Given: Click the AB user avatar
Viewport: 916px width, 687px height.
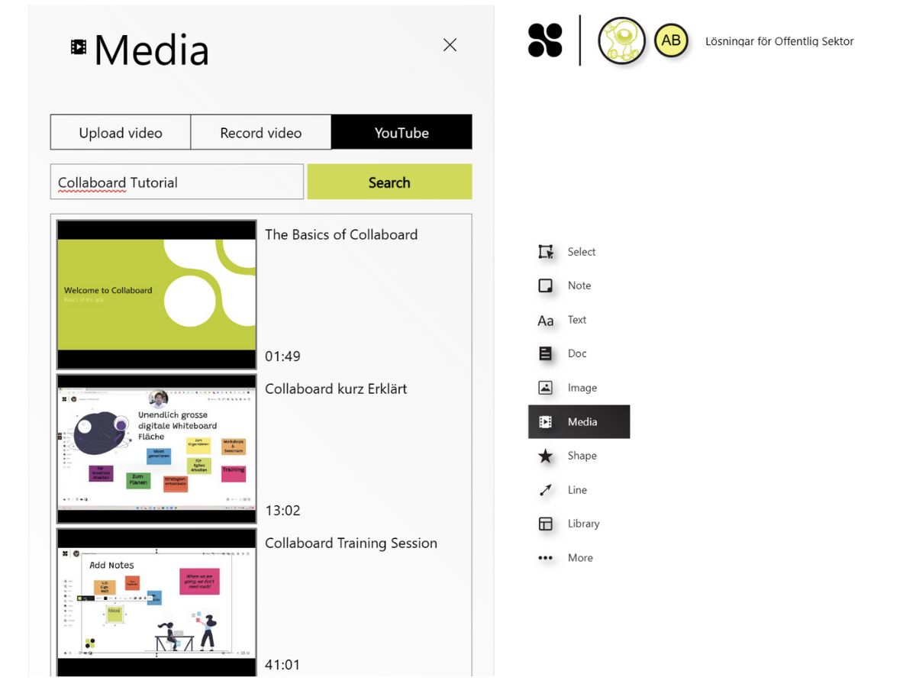Looking at the screenshot, I should point(671,41).
